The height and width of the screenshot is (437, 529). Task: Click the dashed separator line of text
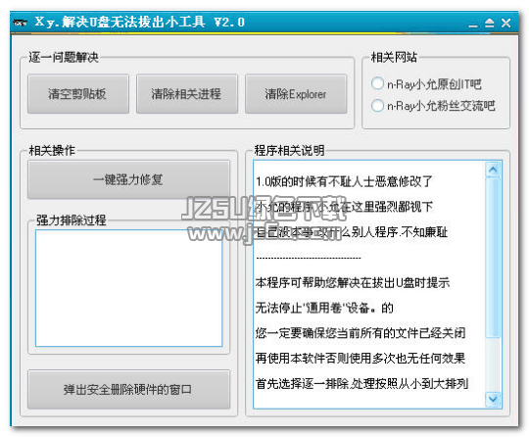click(309, 258)
